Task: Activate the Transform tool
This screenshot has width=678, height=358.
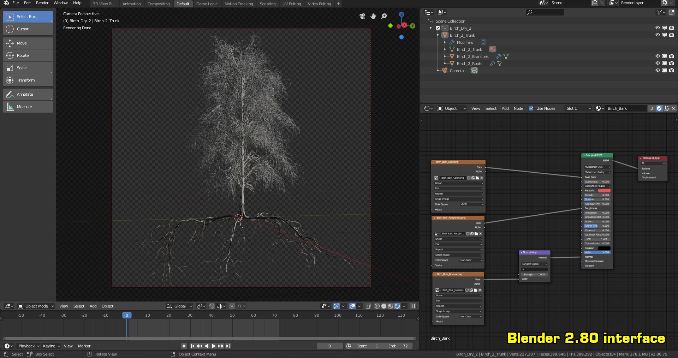Action: click(28, 80)
